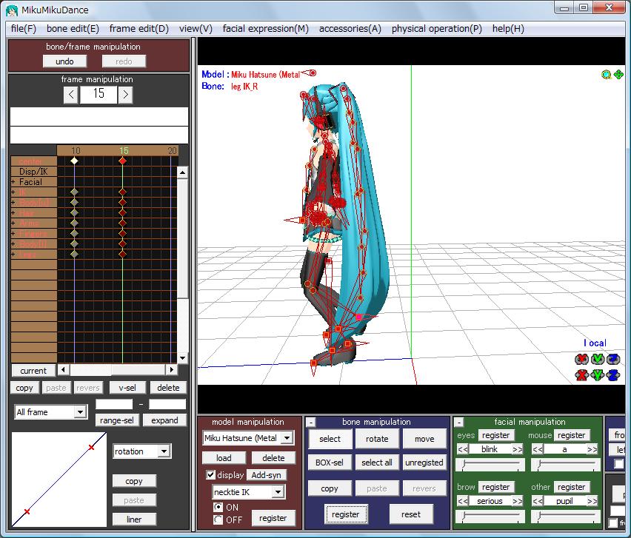Click the range start frame input field

click(x=114, y=404)
